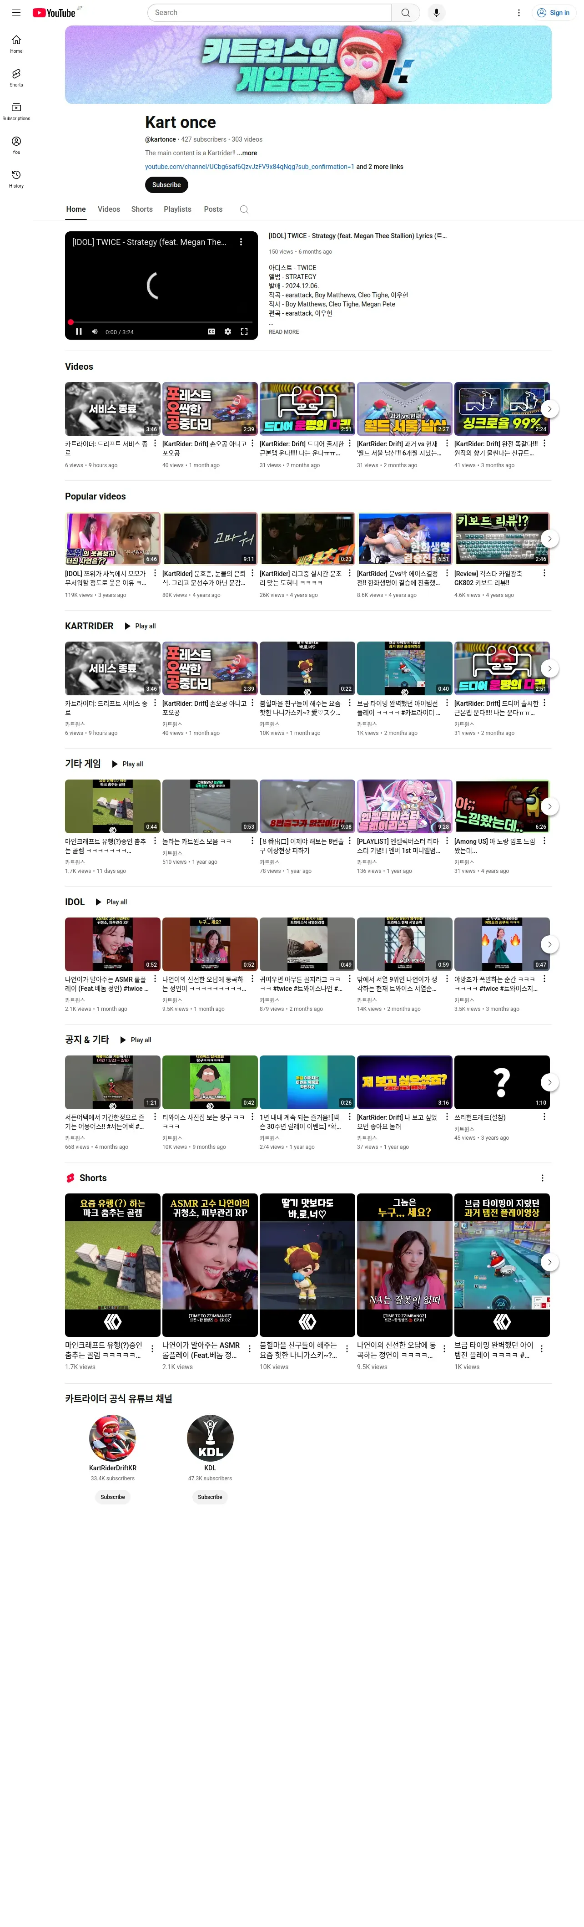
Task: Show next videos in the 공지 & 기타 row
Action: (x=549, y=1082)
